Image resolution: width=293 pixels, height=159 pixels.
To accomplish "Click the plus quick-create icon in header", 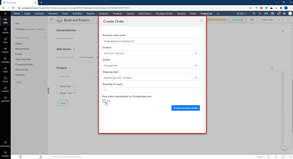I will (260, 14).
